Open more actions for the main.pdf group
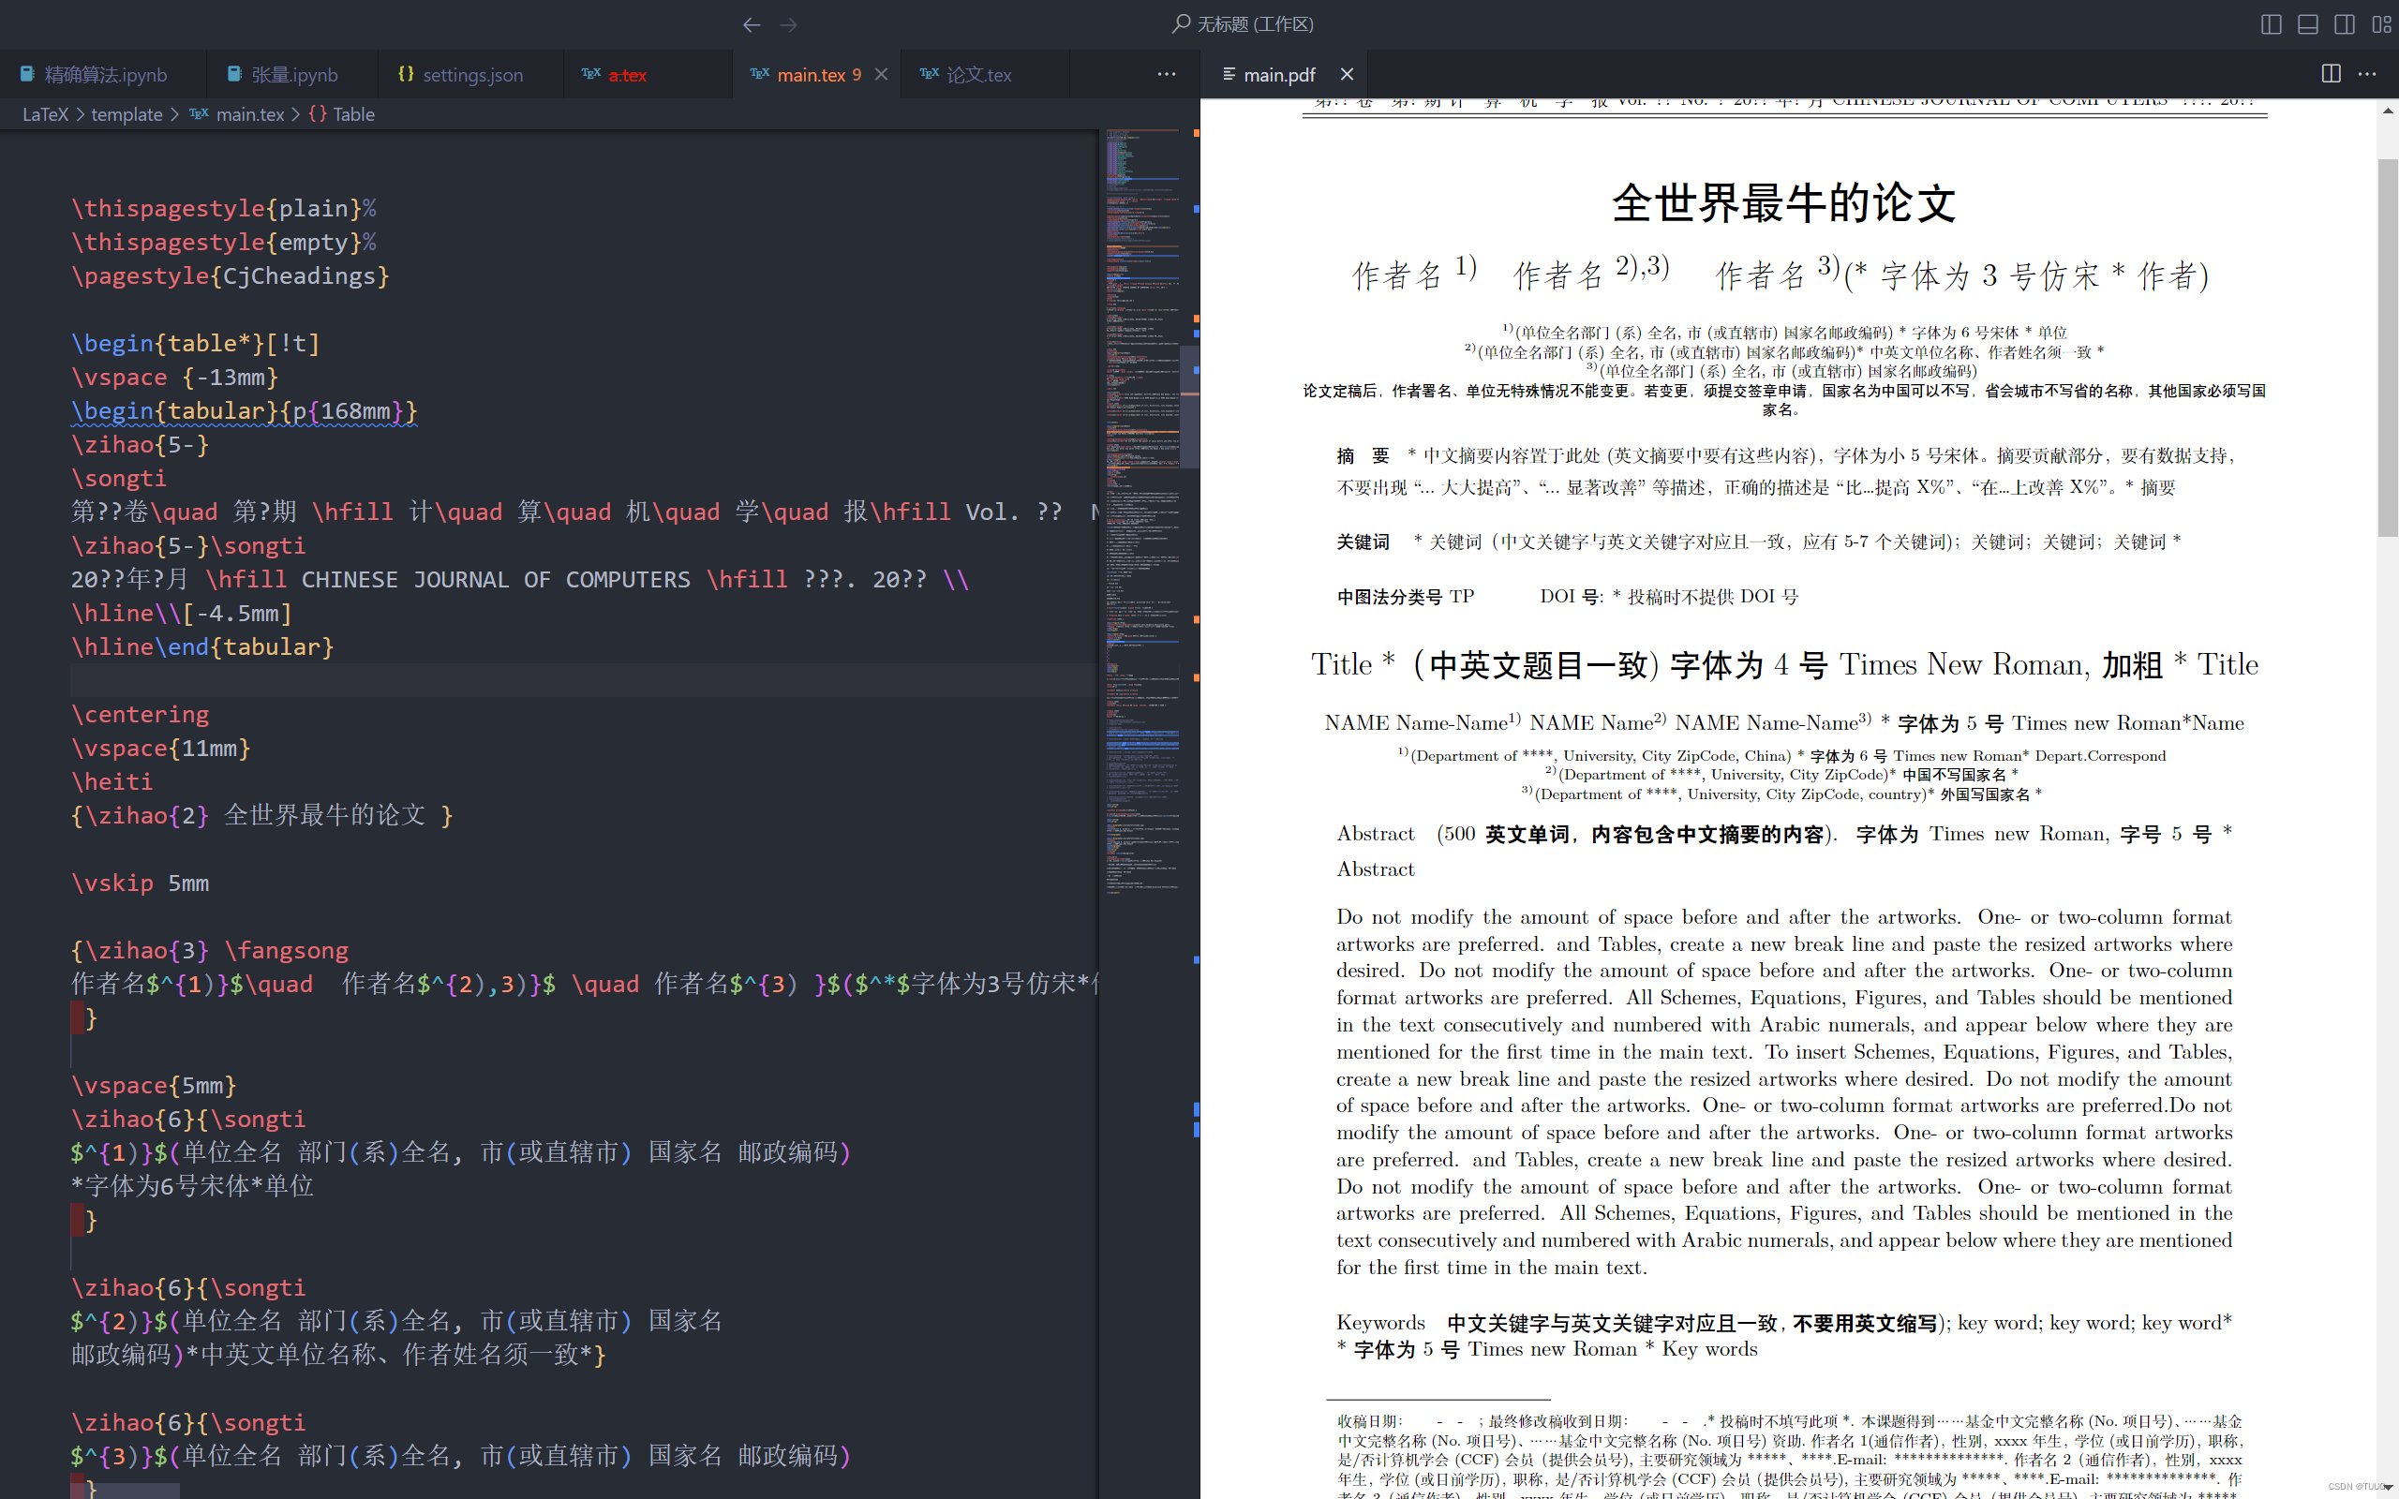This screenshot has width=2399, height=1499. [x=2367, y=74]
